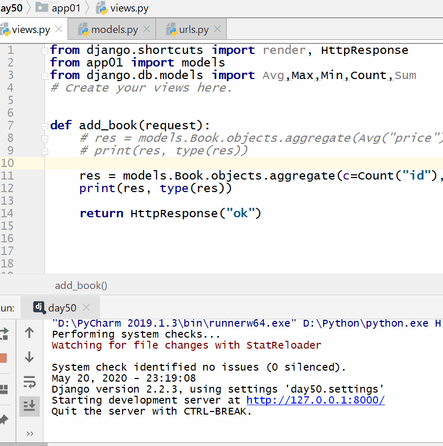This screenshot has width=443, height=446.
Task: Open the http://127.0.0.1:8000/ link
Action: pyautogui.click(x=315, y=400)
